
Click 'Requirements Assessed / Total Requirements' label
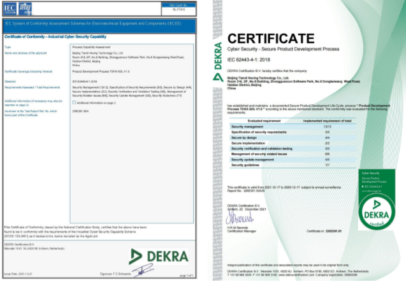[x=33, y=87]
